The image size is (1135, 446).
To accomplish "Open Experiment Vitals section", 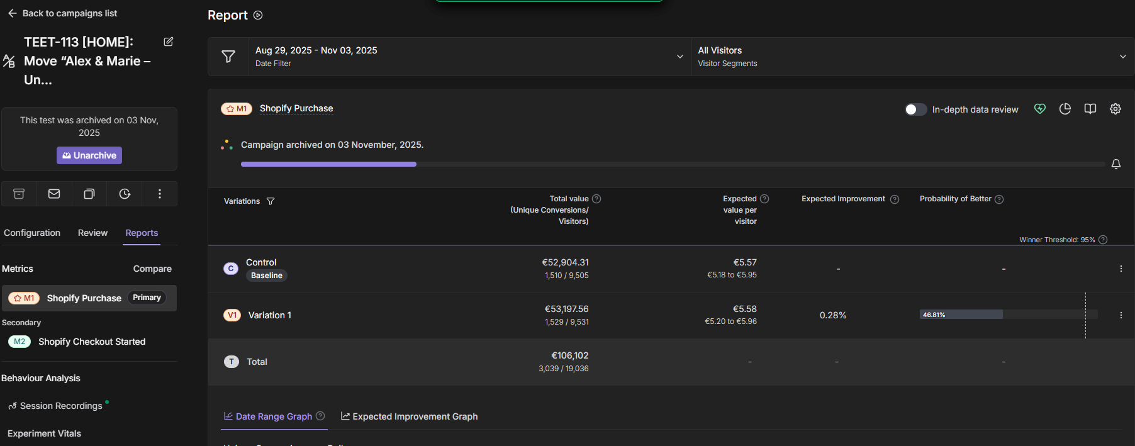I will (x=44, y=433).
